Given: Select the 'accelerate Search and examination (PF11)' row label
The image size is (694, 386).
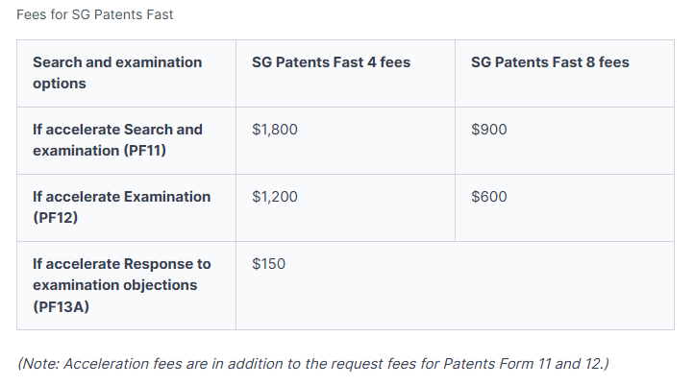Looking at the screenshot, I should (117, 140).
